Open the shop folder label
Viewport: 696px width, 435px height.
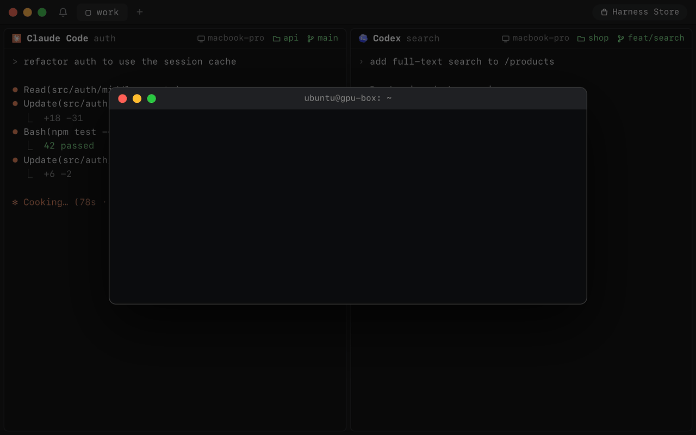pyautogui.click(x=593, y=38)
